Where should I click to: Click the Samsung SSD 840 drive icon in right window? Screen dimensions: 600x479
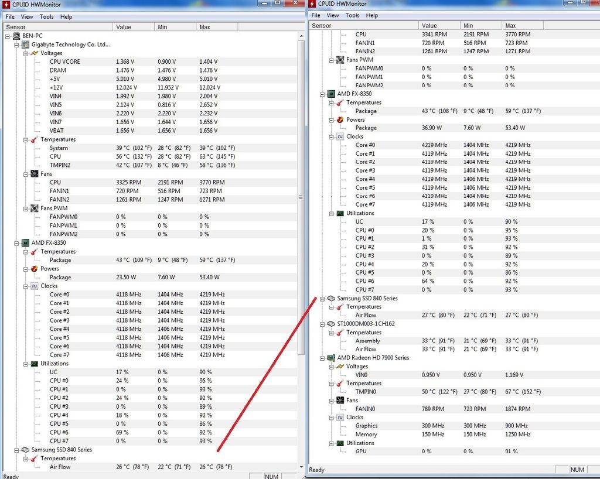pyautogui.click(x=331, y=299)
